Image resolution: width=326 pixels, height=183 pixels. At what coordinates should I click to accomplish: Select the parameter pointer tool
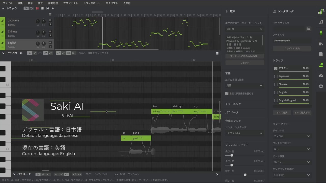click(38, 174)
